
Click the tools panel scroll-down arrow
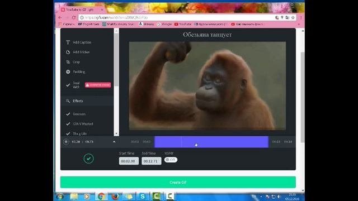[116, 133]
